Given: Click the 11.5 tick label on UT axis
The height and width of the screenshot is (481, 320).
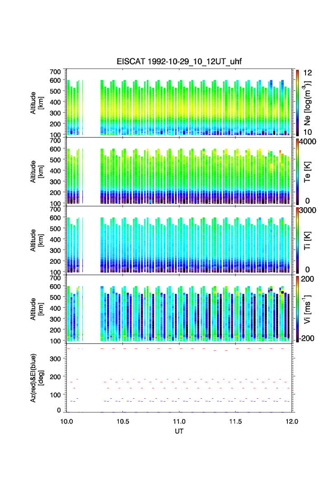Looking at the screenshot, I should [x=235, y=421].
